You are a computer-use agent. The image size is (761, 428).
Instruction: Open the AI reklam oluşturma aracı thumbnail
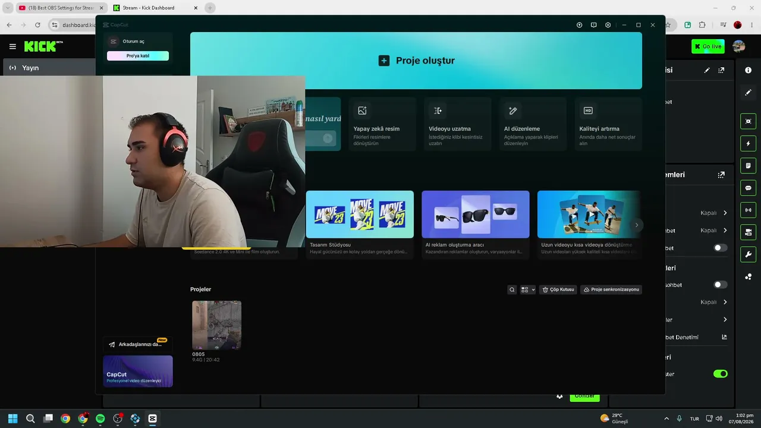[476, 214]
